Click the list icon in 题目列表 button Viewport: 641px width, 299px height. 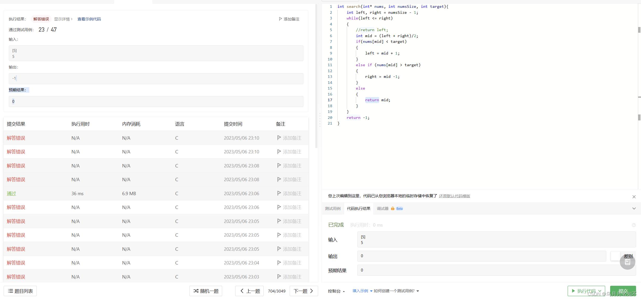tap(10, 291)
